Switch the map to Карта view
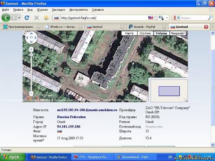The height and width of the screenshot is (161, 215). coord(129,33)
